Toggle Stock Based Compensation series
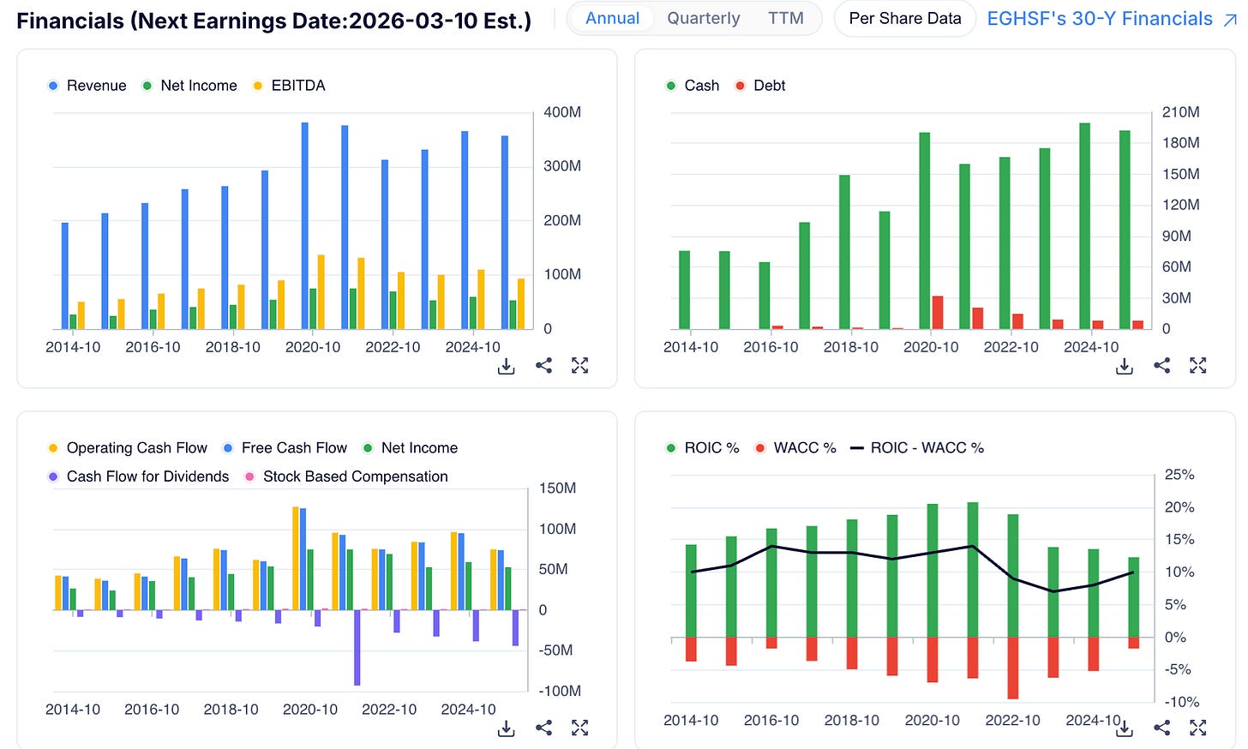 346,476
